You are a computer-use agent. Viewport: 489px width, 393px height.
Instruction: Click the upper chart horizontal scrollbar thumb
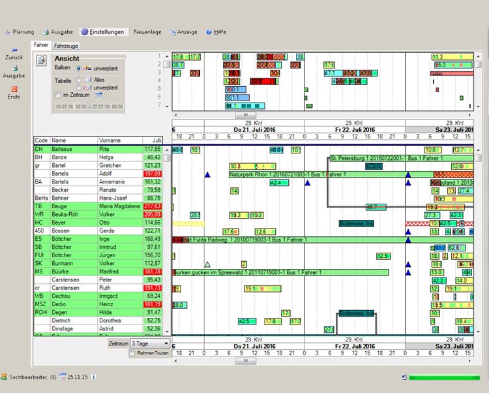pos(245,115)
